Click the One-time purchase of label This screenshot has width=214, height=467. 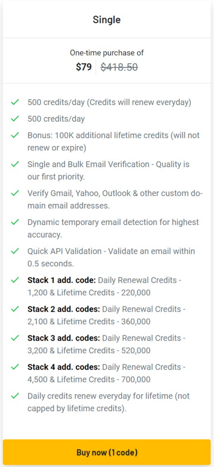click(x=107, y=53)
